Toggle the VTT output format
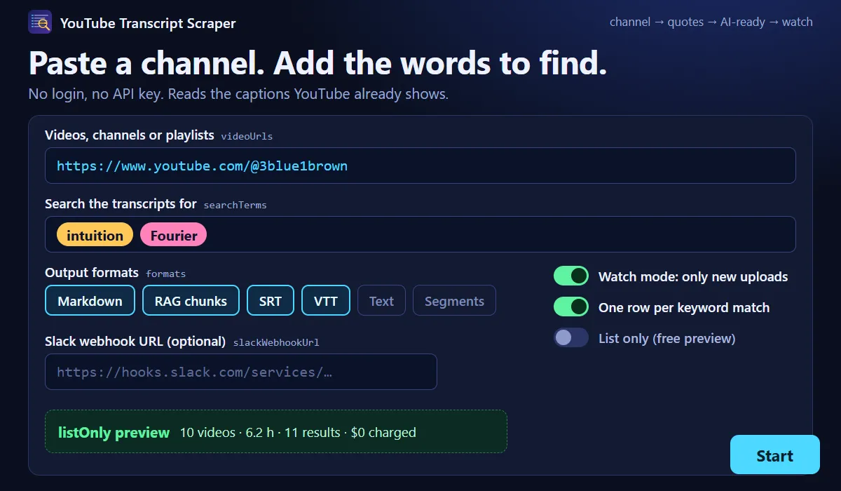 point(326,301)
